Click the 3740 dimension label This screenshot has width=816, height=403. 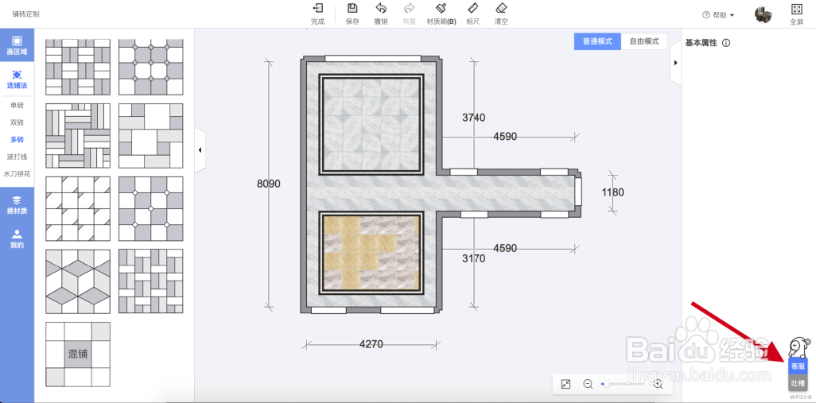[473, 118]
